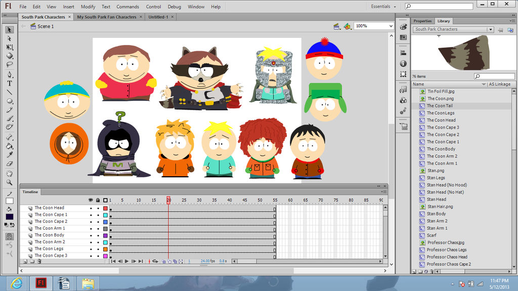Click the stroke color swatch
This screenshot has width=518, height=291.
10,201
